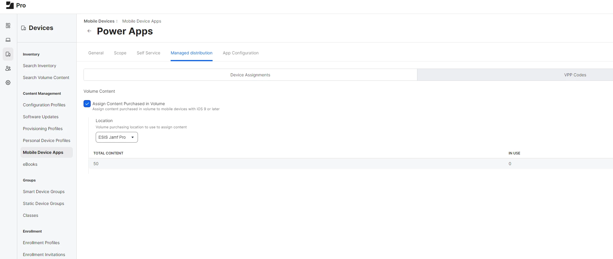Select the Managed distribution tab
Image resolution: width=613 pixels, height=259 pixels.
(191, 53)
